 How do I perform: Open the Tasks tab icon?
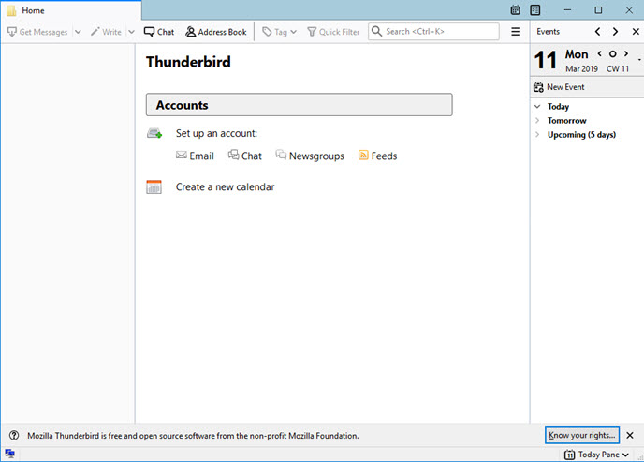(x=535, y=10)
